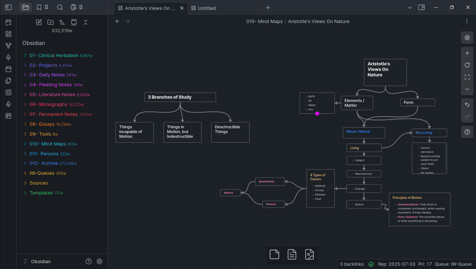Screen dimensions: 476x269
Task: Select the 4 Types of Causes card
Action: click(321, 189)
